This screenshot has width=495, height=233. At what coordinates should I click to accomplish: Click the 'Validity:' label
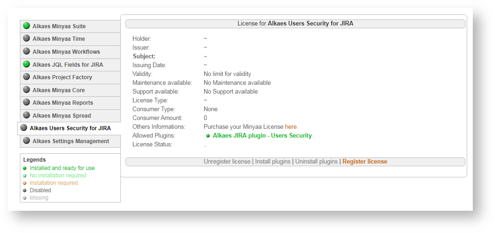[142, 74]
